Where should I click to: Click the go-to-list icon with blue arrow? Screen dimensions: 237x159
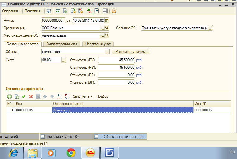49,11
